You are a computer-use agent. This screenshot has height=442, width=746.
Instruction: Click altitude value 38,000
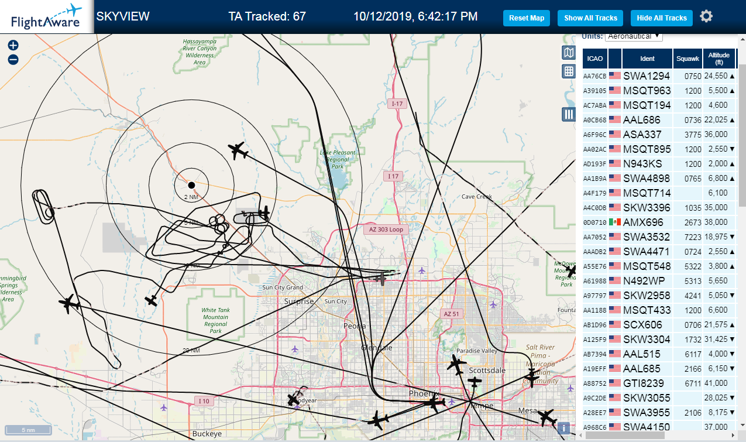pos(716,222)
